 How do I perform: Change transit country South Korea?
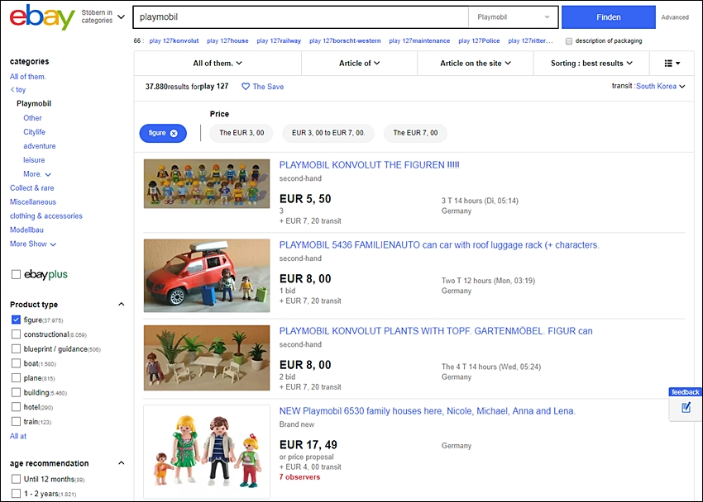661,87
